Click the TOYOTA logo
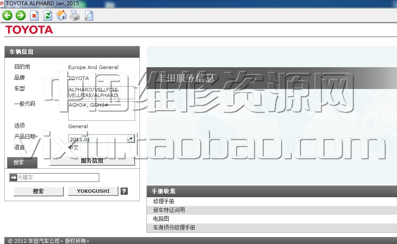 [29, 30]
